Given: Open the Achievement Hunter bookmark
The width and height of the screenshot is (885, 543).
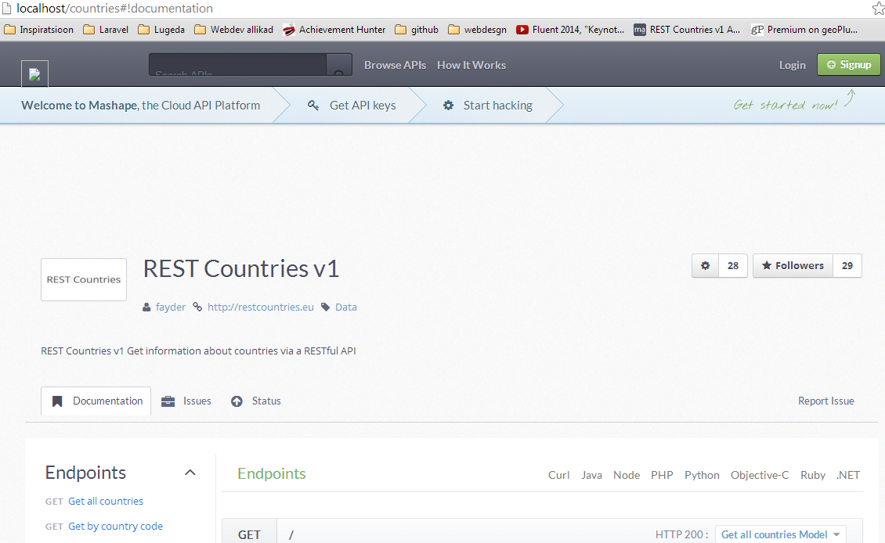Looking at the screenshot, I should point(334,29).
